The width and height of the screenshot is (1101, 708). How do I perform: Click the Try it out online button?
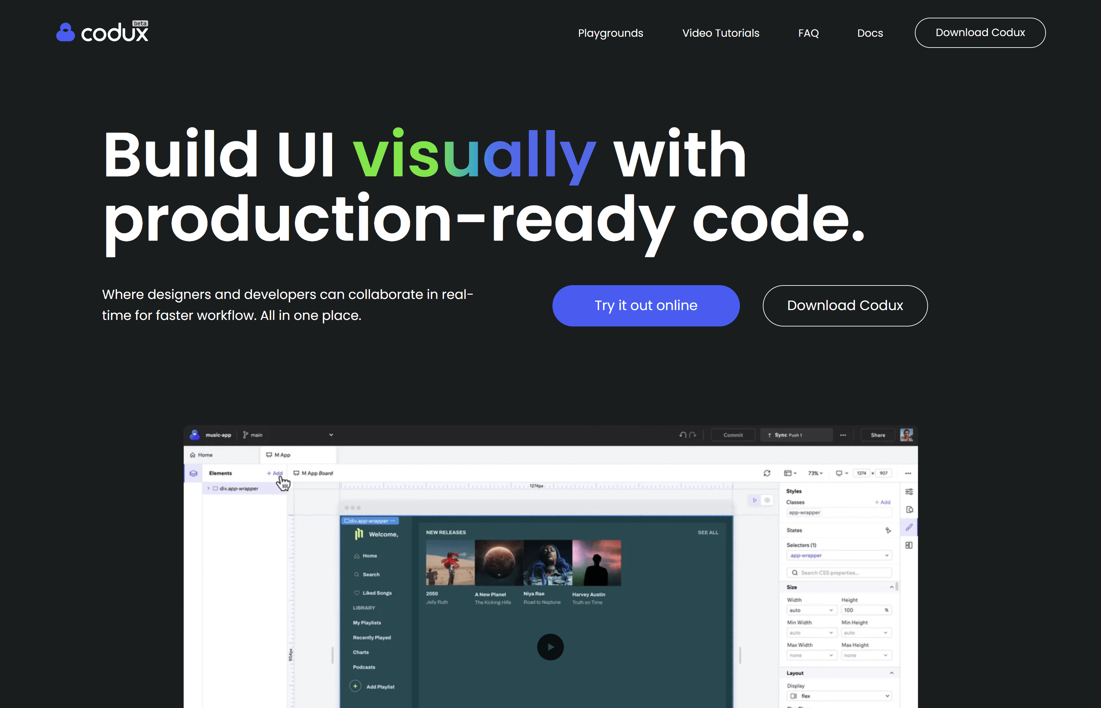646,306
